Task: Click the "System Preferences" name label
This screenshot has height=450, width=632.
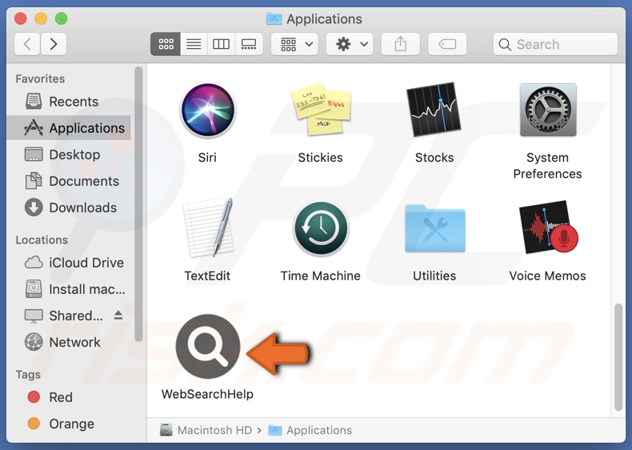Action: point(547,166)
